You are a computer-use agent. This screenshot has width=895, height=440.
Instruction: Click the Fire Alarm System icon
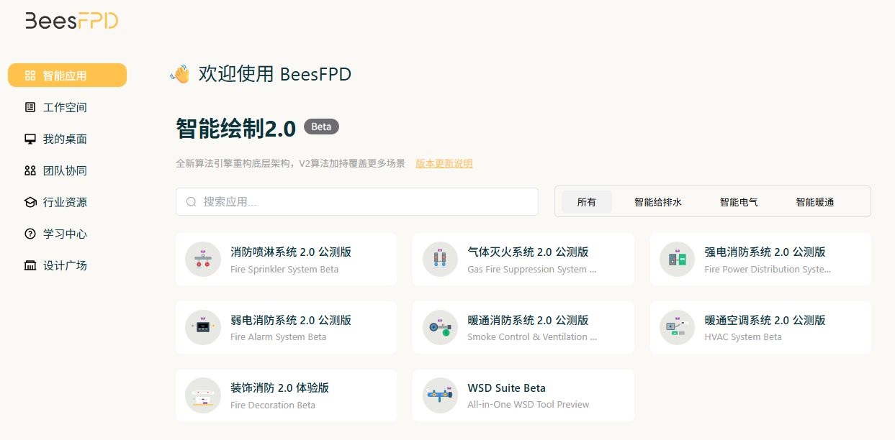(202, 327)
